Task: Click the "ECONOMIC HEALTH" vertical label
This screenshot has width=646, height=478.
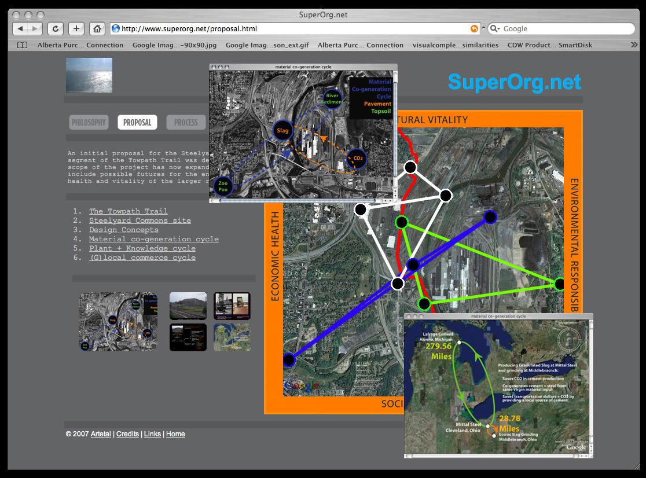Action: pyautogui.click(x=275, y=256)
